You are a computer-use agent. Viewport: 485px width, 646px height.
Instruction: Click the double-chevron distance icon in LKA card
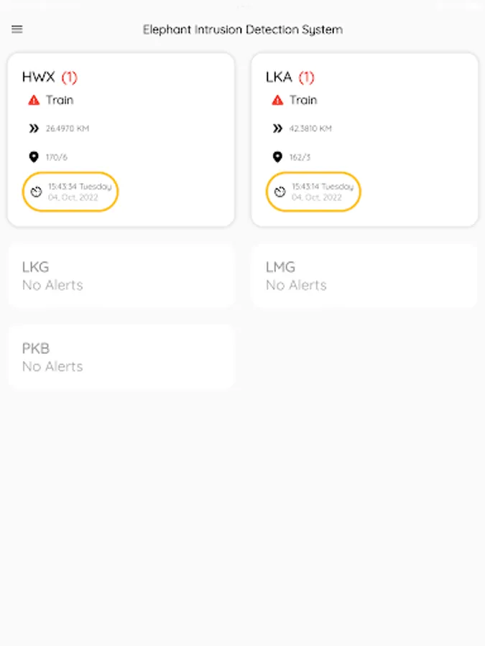click(x=277, y=128)
